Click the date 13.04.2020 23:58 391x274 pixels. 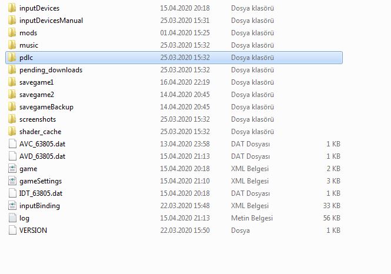(x=185, y=144)
